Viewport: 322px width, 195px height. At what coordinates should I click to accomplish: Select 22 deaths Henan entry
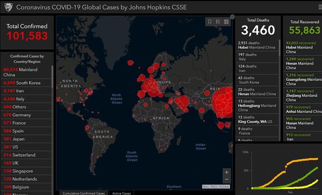[257, 92]
